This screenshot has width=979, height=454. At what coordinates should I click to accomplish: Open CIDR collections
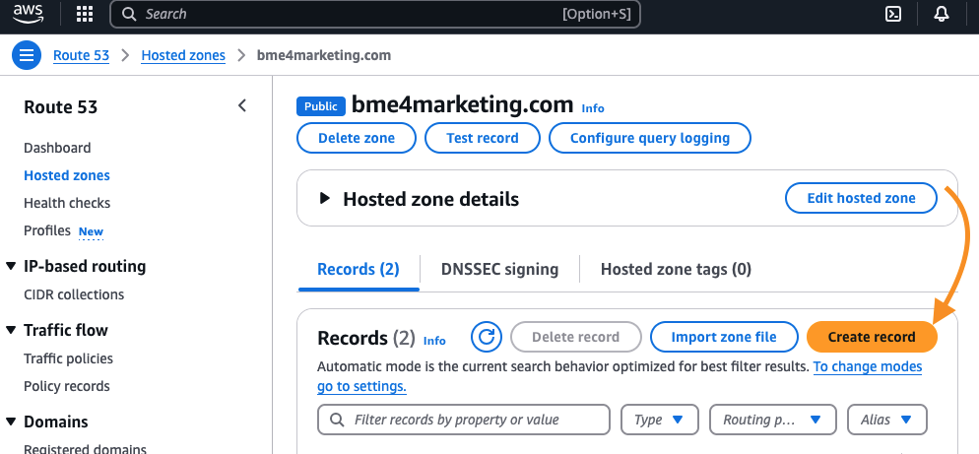(x=74, y=294)
